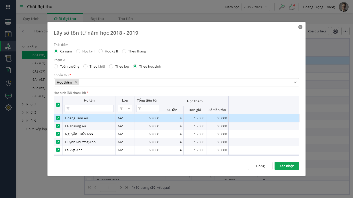Click the hamburger menu icon

pyautogui.click(x=21, y=7)
